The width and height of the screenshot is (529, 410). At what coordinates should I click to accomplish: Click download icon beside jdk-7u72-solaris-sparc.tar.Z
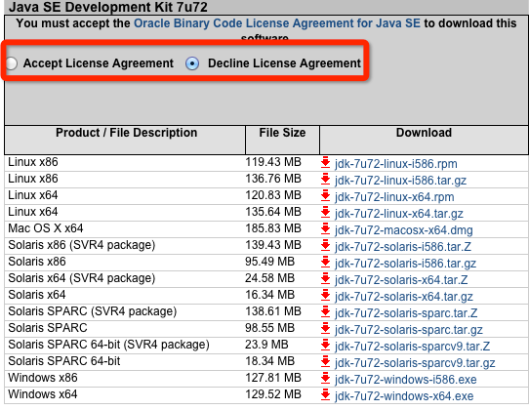pyautogui.click(x=325, y=311)
